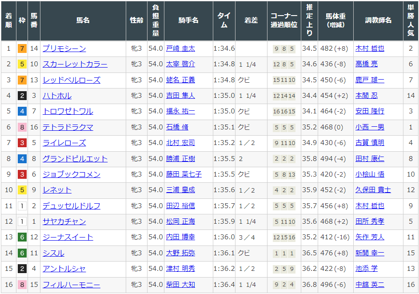Open jockey profile 蛯名 正義
419x294 pixels.
coord(181,80)
